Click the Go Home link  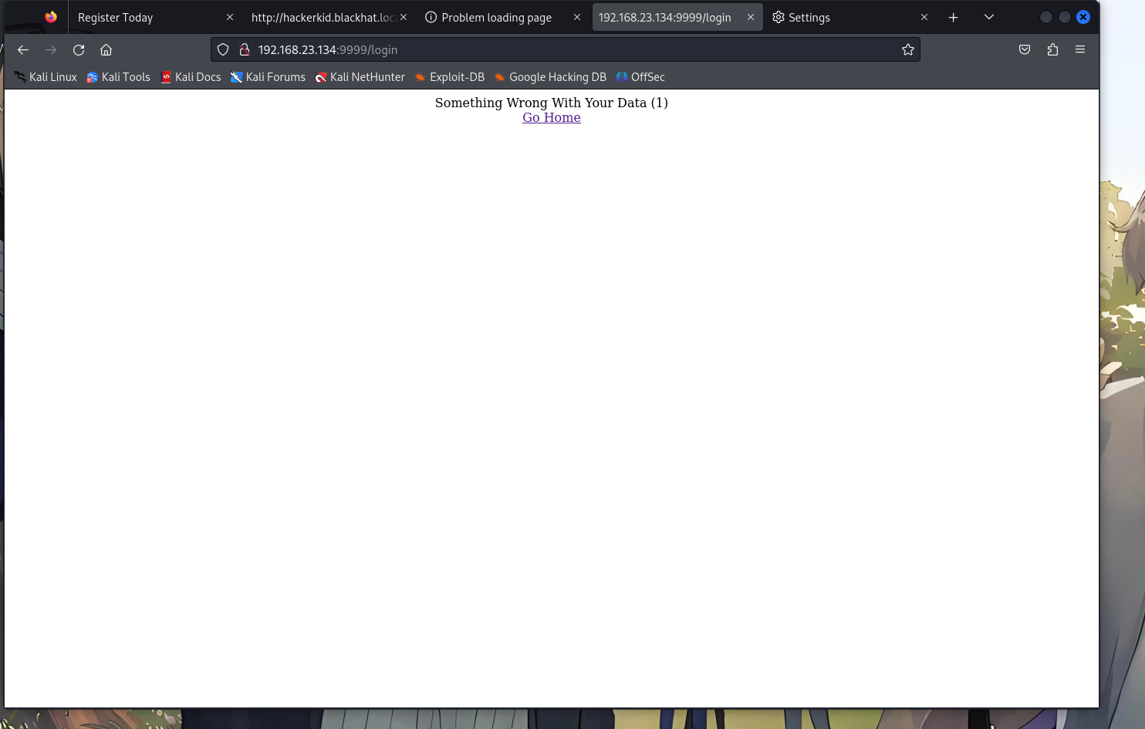point(551,118)
